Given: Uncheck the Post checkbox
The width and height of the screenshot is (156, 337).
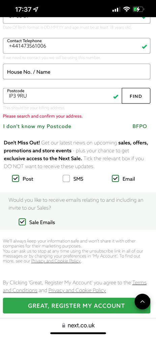Looking at the screenshot, I should (16, 179).
